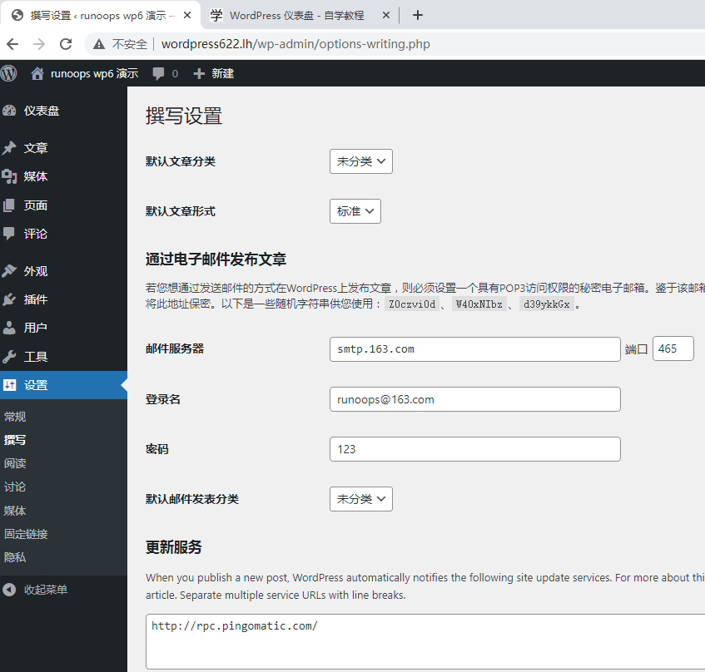Click the 邮件服务器 input field
Screen dimensions: 705x672
(x=474, y=349)
